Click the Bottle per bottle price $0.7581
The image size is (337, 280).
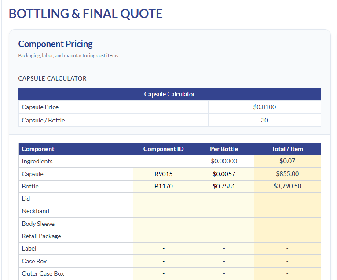pos(224,186)
